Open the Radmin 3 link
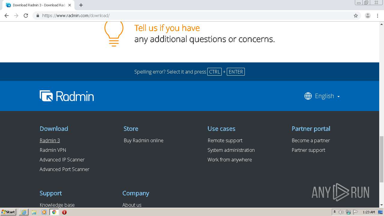The image size is (384, 216). point(50,140)
